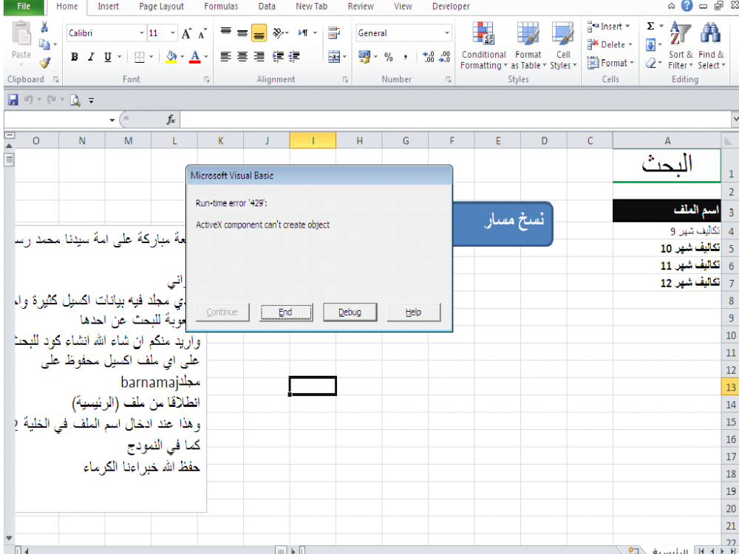Viewport: 739px width, 554px height.
Task: Select the Format Painter brush
Action: (45, 62)
